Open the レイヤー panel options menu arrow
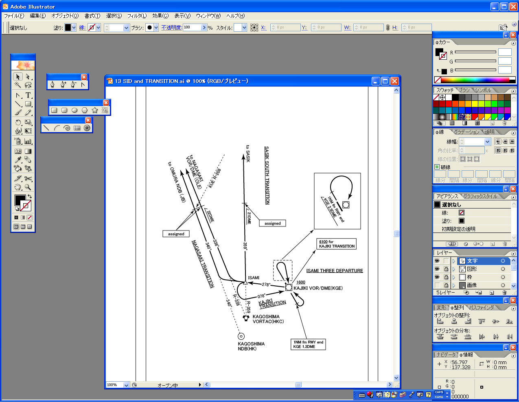519x402 pixels. point(513,253)
